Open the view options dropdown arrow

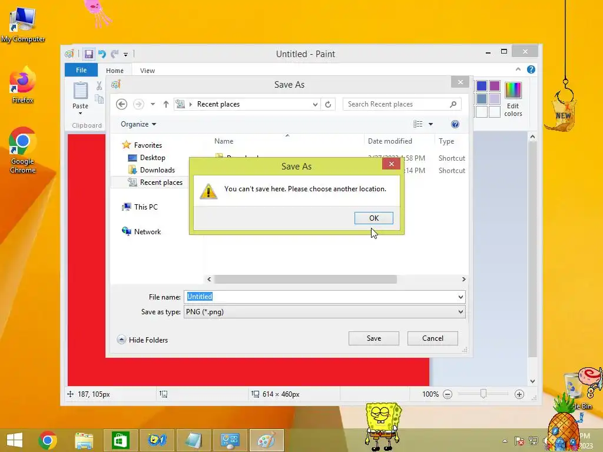coord(430,124)
